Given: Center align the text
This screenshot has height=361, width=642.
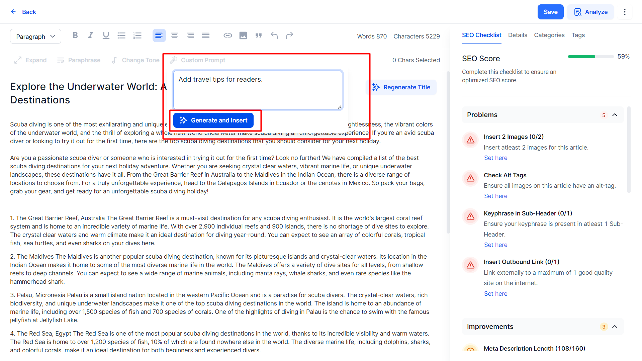Looking at the screenshot, I should pos(174,35).
